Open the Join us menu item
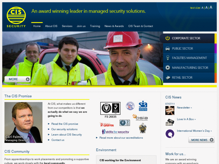219x164 pixels. coord(81,26)
